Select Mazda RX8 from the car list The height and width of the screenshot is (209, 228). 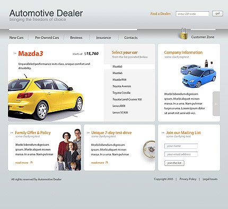click(x=119, y=80)
